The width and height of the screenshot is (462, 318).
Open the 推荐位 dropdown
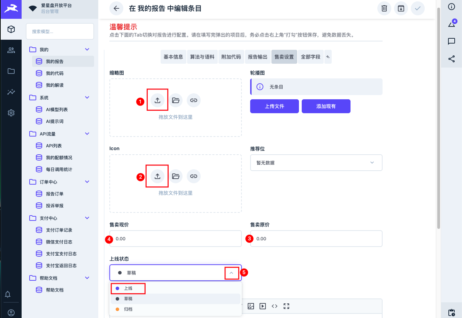pyautogui.click(x=316, y=163)
